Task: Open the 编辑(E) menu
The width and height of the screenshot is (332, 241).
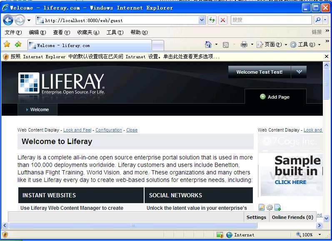Action: 37,32
